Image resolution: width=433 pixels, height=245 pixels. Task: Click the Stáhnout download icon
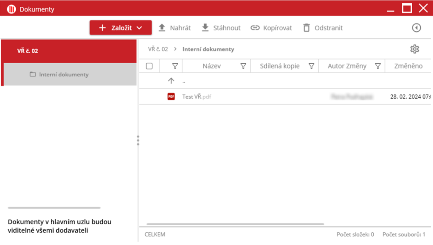205,28
